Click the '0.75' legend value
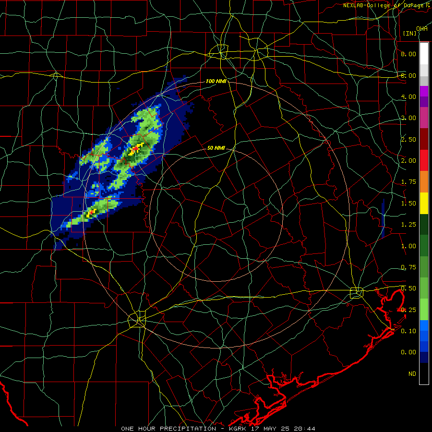 pyautogui.click(x=408, y=267)
